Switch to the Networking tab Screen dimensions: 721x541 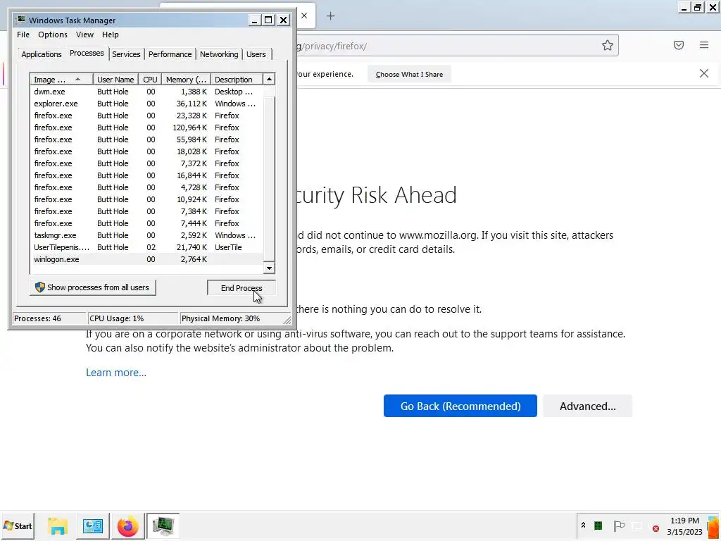click(219, 54)
